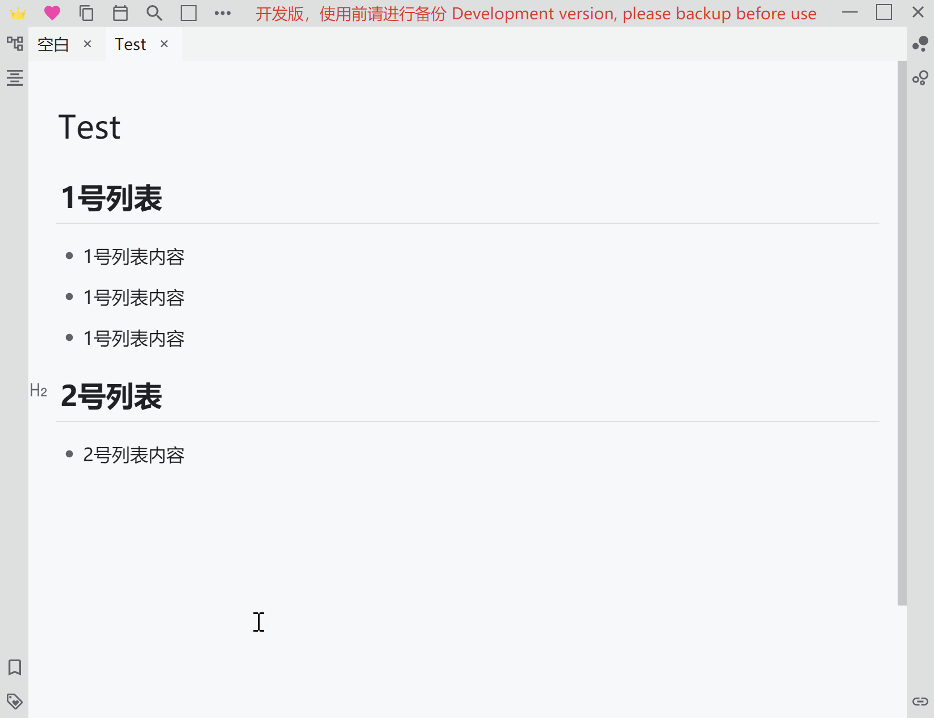Screen dimensions: 934x718
Task: Click the pink heart icon
Action: click(52, 13)
